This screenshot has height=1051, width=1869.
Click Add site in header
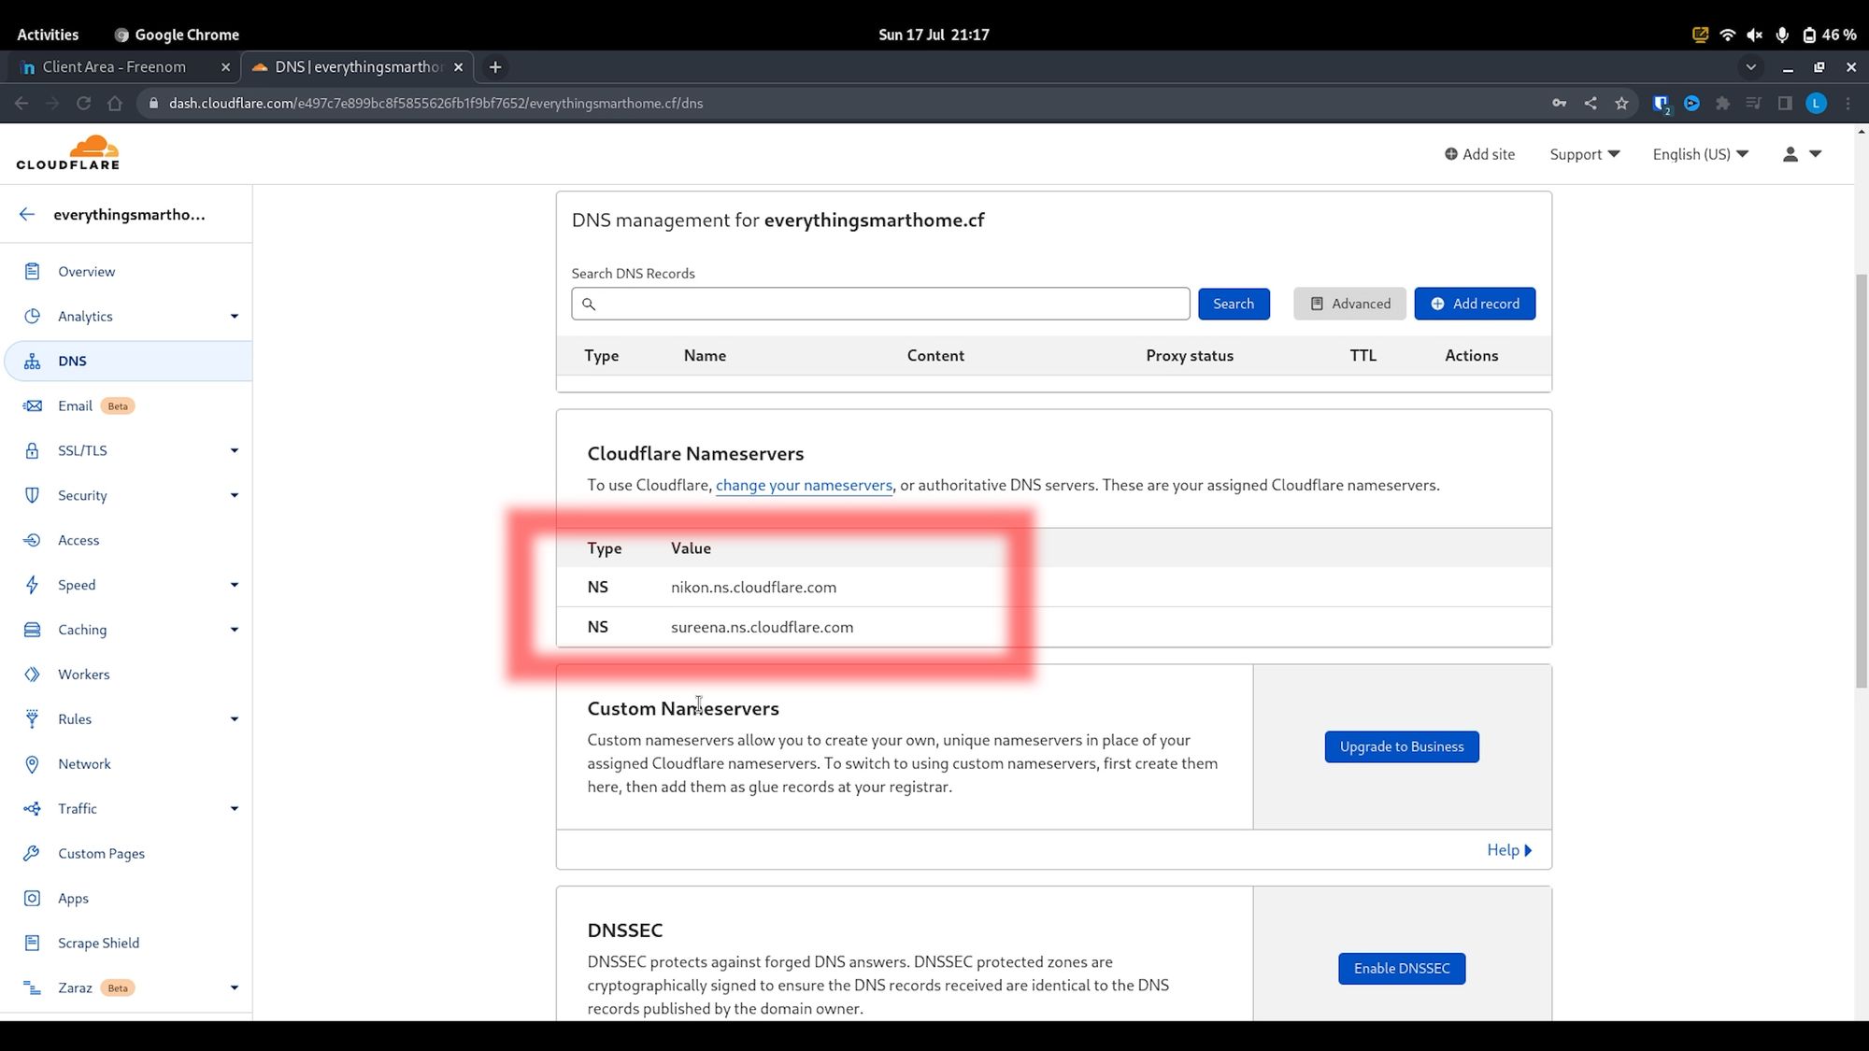(1479, 154)
